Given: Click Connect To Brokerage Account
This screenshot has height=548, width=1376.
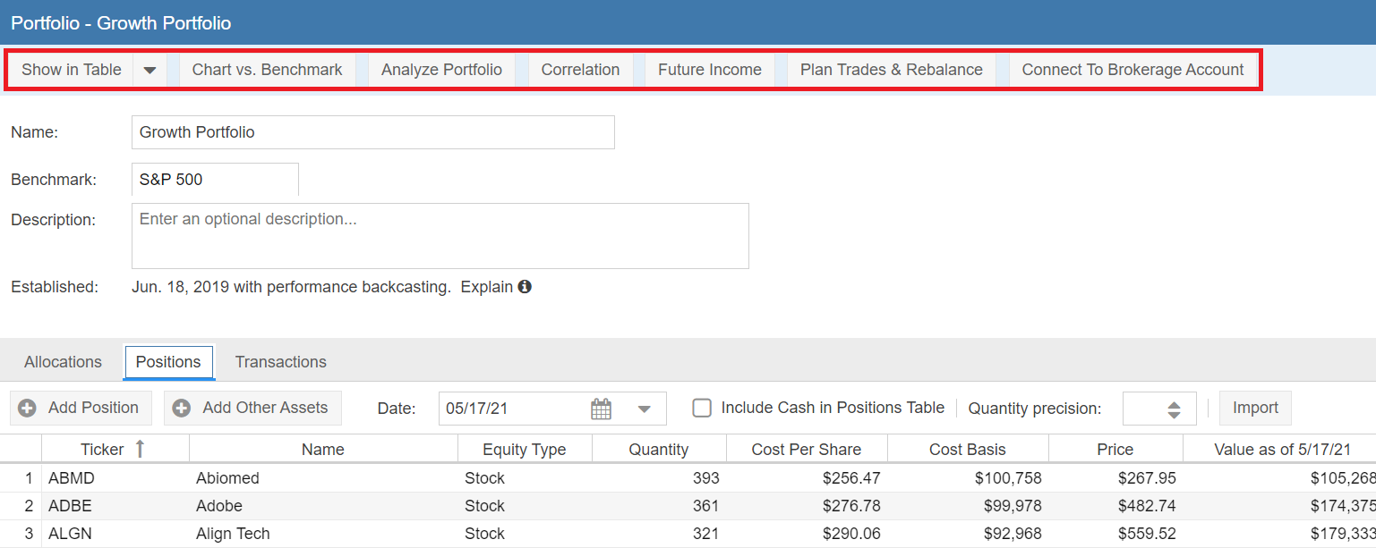Looking at the screenshot, I should (1132, 70).
